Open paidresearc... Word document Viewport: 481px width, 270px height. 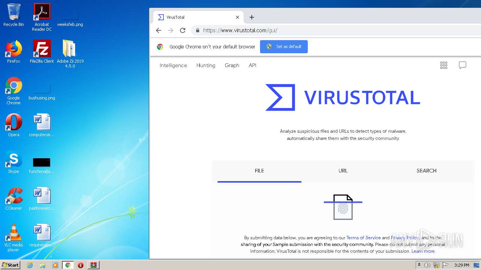[42, 199]
